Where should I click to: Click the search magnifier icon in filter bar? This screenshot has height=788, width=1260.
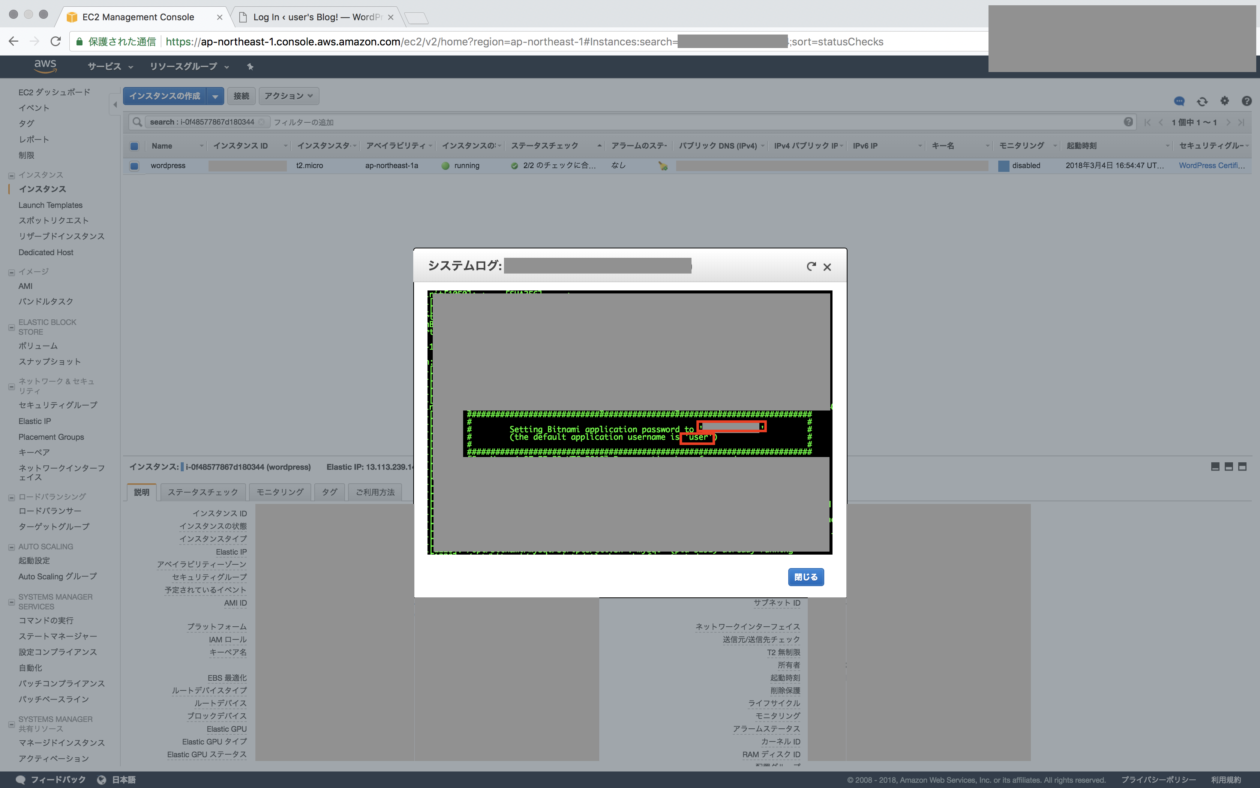coord(137,122)
